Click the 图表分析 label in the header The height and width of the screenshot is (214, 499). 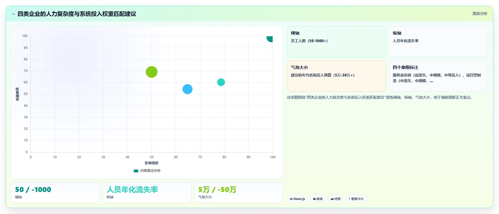(x=480, y=13)
